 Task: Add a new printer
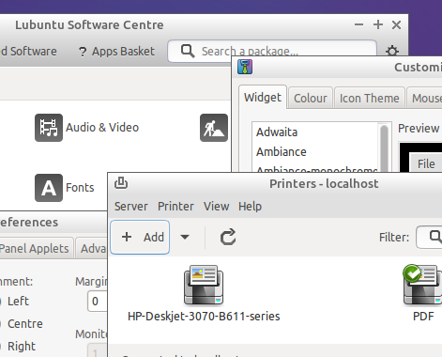pyautogui.click(x=140, y=237)
